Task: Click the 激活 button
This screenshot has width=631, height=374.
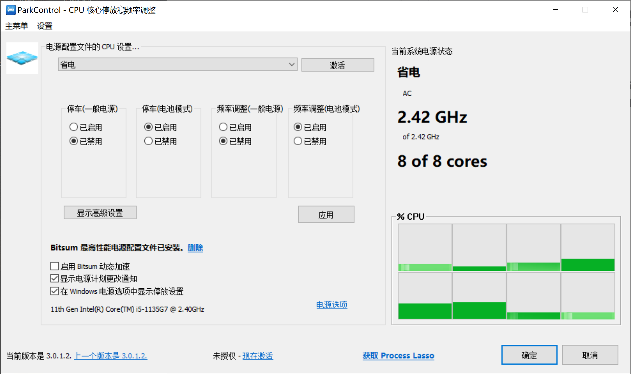Action: [337, 65]
